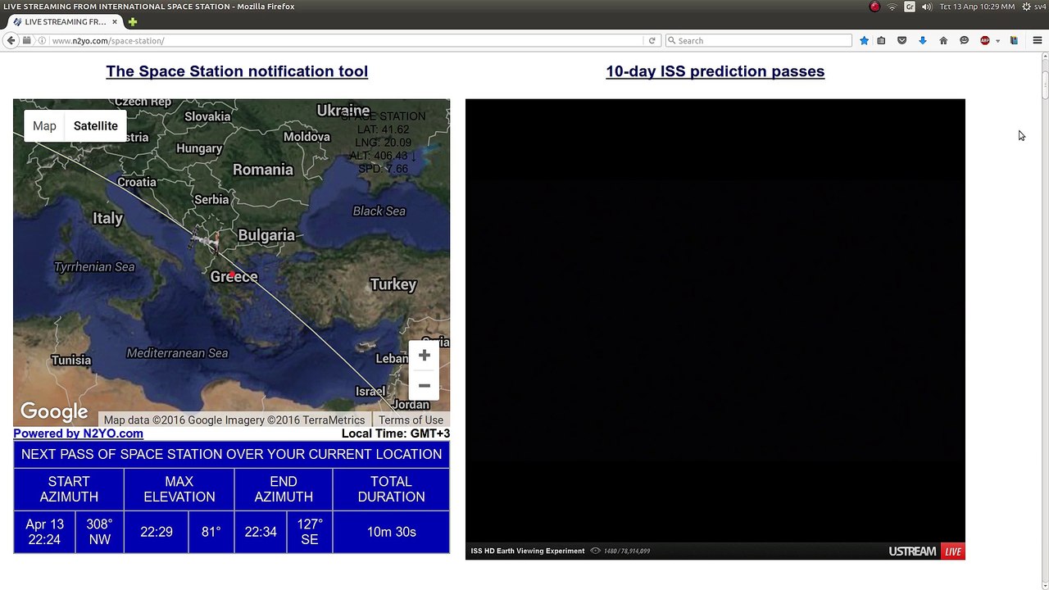Click the ISS HD Earth Viewing Experiment title
This screenshot has width=1049, height=590.
click(527, 551)
